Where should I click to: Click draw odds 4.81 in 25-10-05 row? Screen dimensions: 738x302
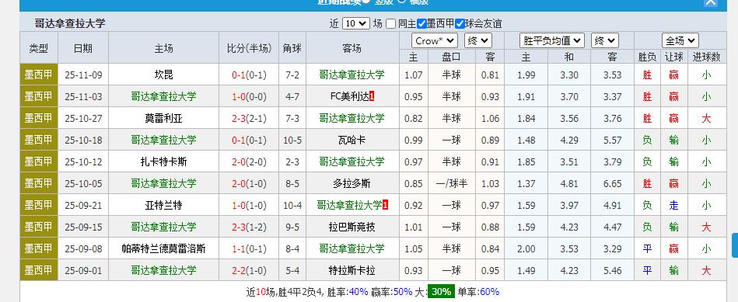click(569, 184)
